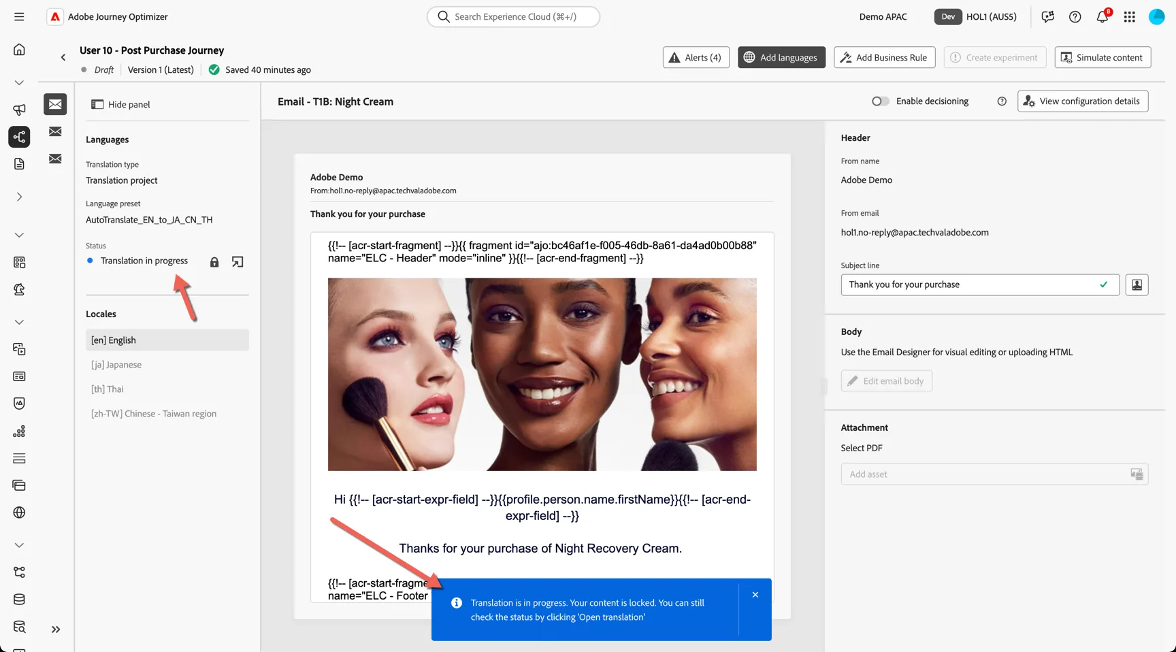Click the Open translation arrow icon
Screen dimensions: 1176x652
(238, 262)
